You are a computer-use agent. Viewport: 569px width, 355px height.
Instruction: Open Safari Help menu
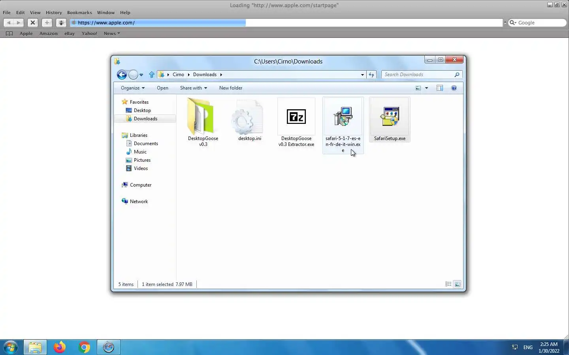(125, 13)
